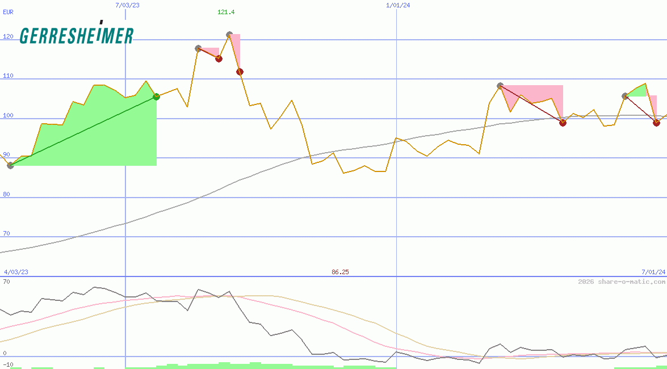Image resolution: width=667 pixels, height=369 pixels.
Task: Click the red 86.25 low price label
Action: click(340, 272)
